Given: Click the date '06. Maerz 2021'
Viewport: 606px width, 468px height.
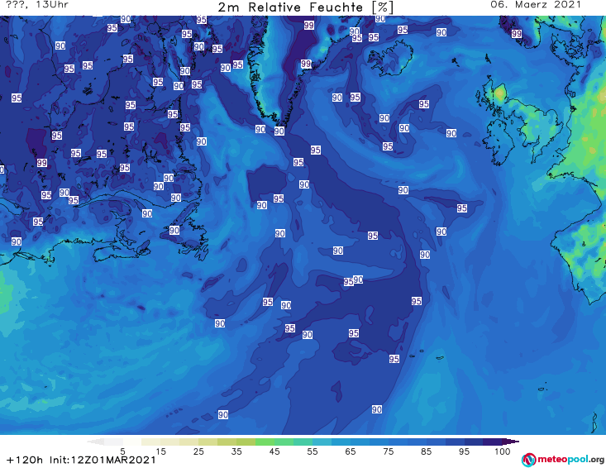Looking at the screenshot, I should [x=536, y=5].
